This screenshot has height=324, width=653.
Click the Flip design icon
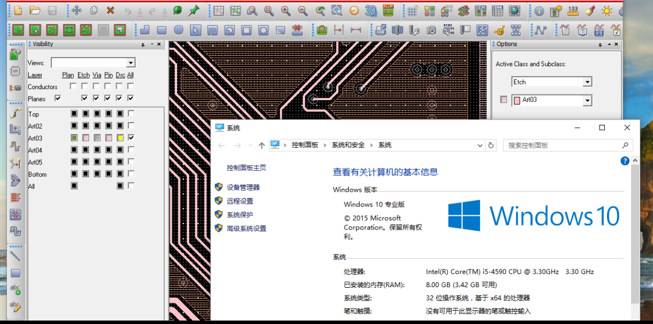[x=388, y=11]
